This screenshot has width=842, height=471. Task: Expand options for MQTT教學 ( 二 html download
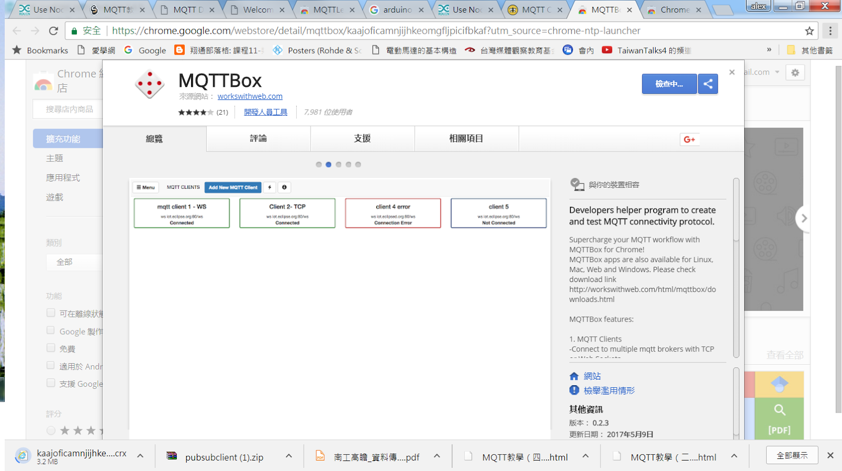coord(734,456)
